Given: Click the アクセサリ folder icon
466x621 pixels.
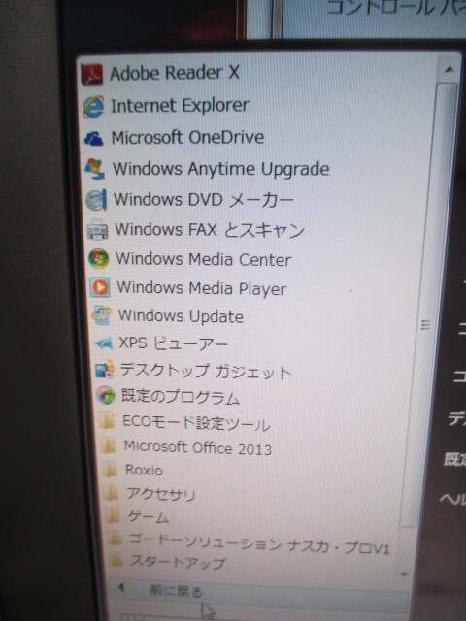Looking at the screenshot, I should point(112,493).
